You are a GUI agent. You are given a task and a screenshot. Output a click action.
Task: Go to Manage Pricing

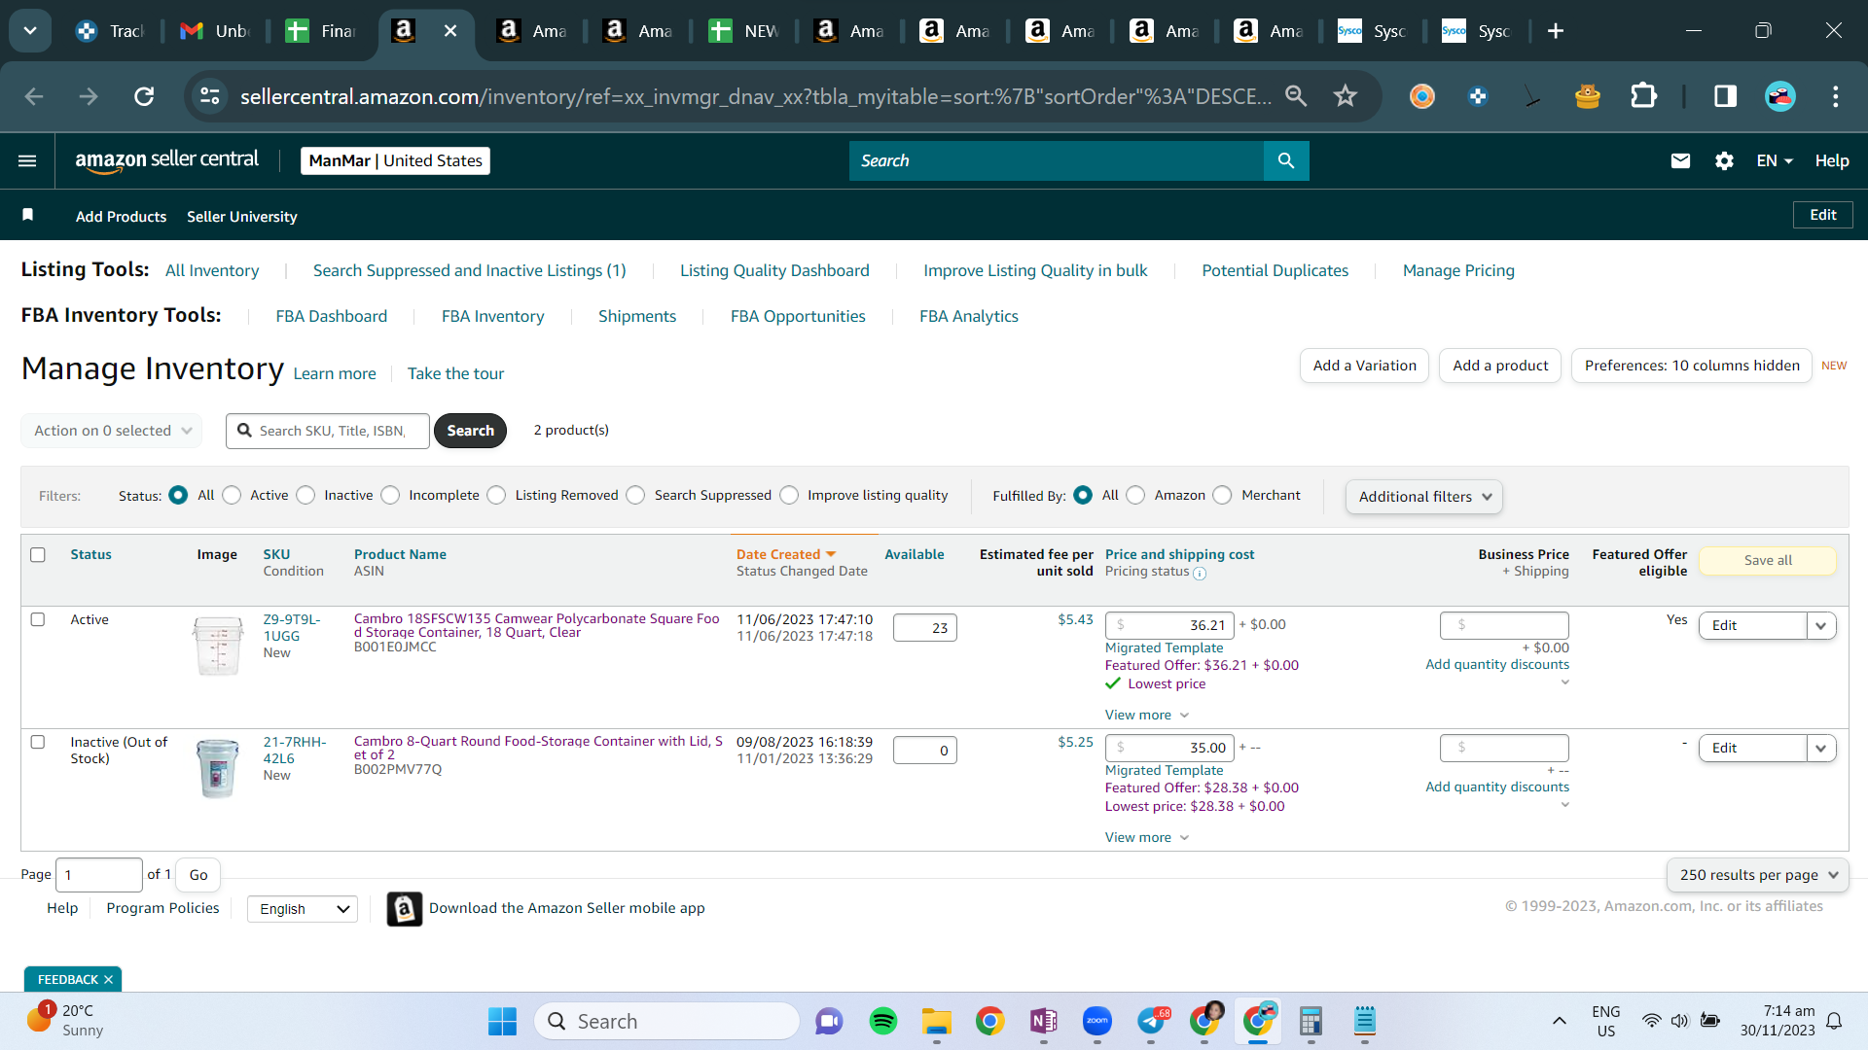(x=1458, y=271)
